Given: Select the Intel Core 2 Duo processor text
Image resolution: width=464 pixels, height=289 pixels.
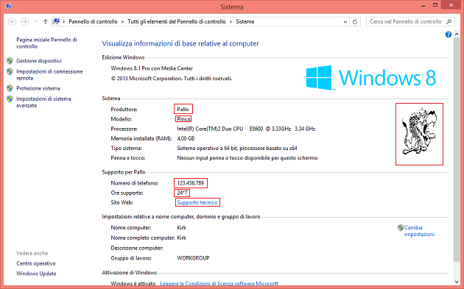Looking at the screenshot, I should [x=246, y=129].
